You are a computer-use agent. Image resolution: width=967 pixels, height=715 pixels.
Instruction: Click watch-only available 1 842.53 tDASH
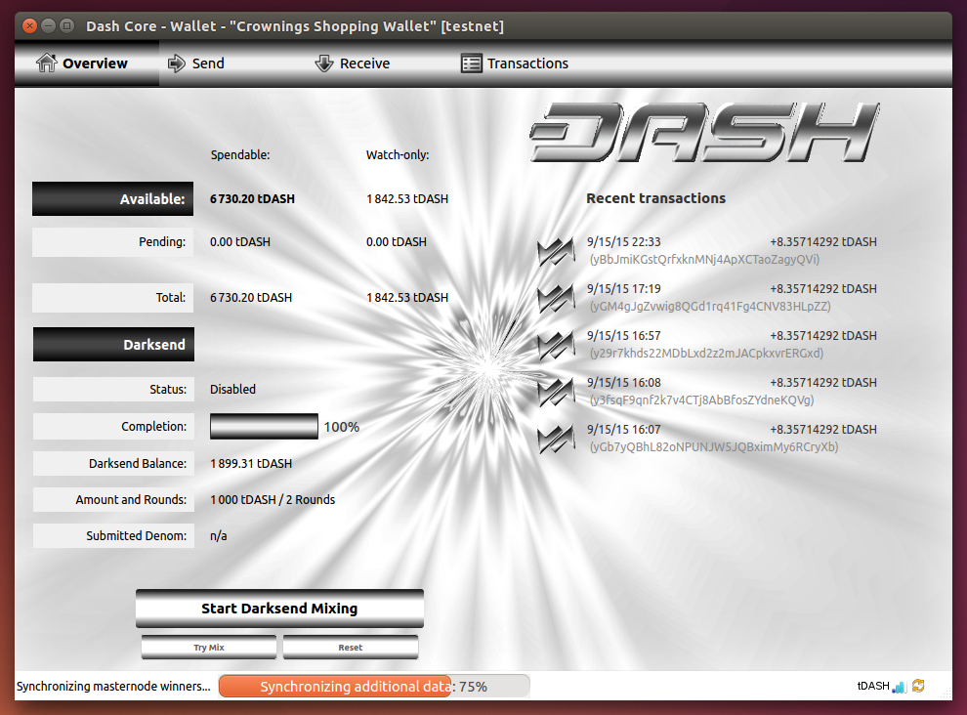(407, 198)
